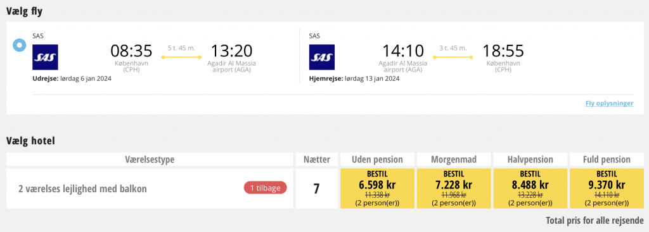Click the Morgenmad column header

454,159
